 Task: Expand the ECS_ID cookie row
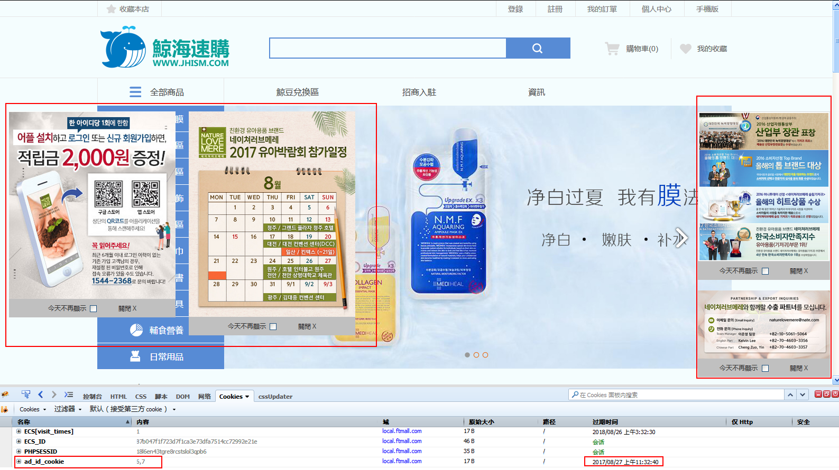point(19,441)
